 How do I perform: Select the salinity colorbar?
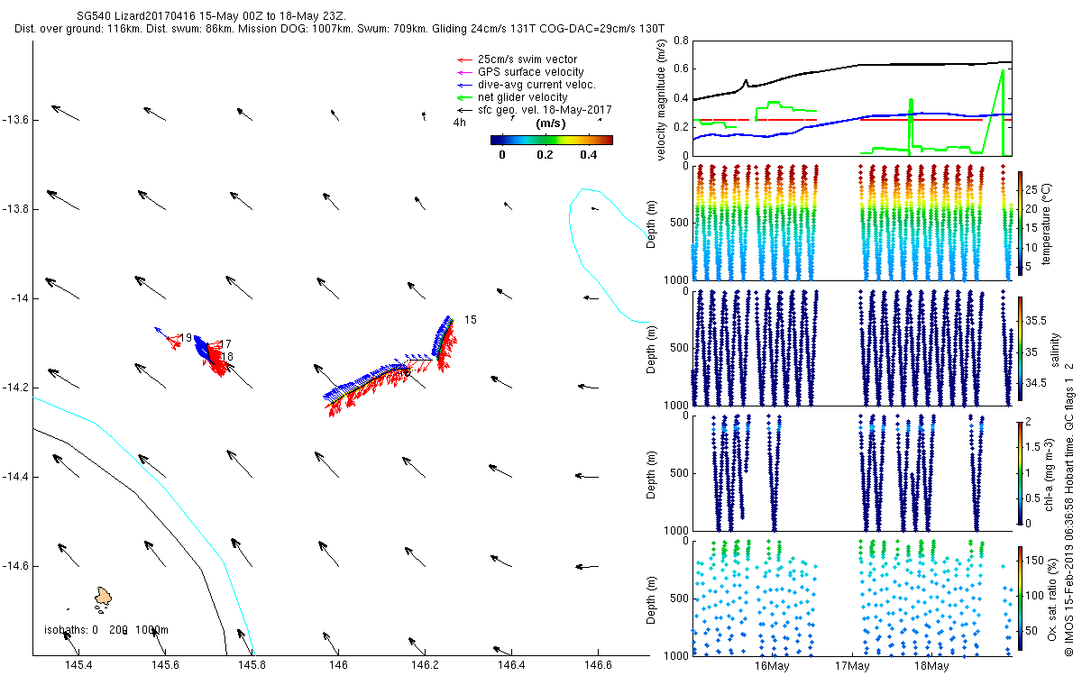point(1020,347)
